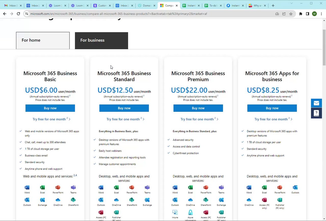This screenshot has height=221, width=326.
Task: Click Word icon in Business Basic card
Action: pos(27,188)
